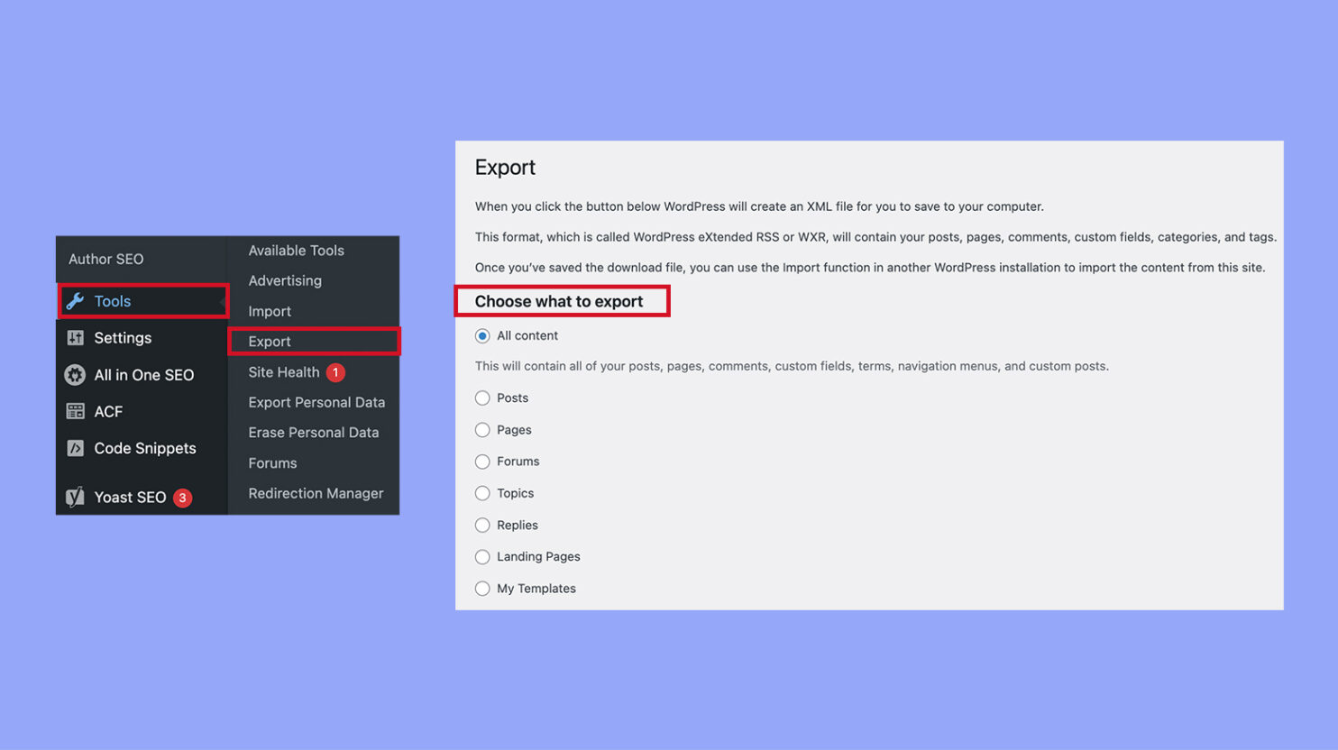Select the Tools wrench icon
This screenshot has width=1338, height=750.
(76, 301)
